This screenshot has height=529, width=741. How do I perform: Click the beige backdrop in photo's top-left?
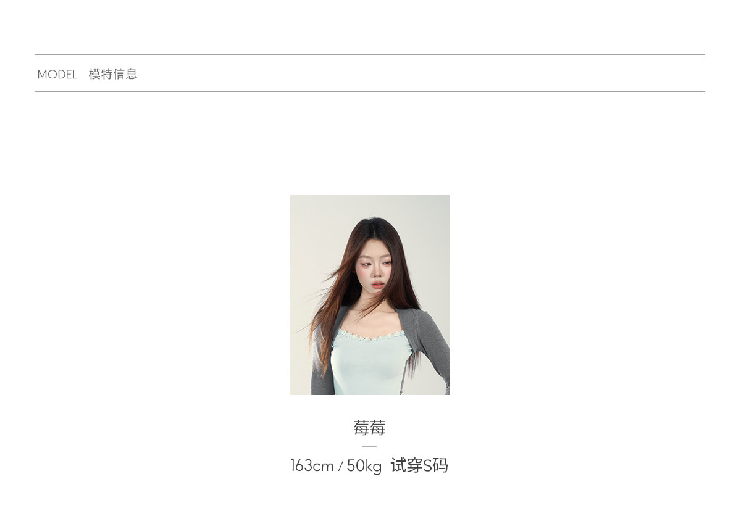point(312,222)
